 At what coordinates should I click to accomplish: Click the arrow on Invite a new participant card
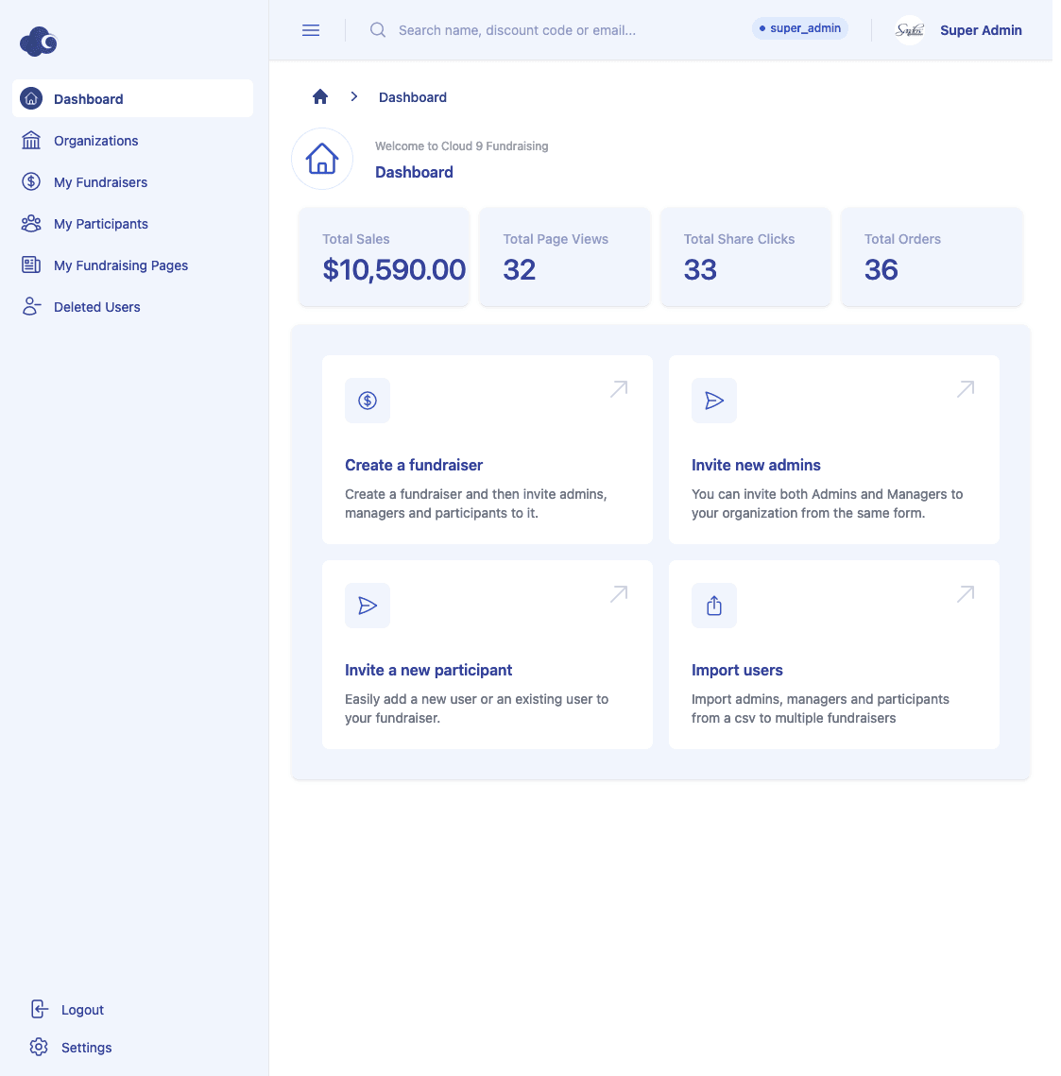pos(619,593)
